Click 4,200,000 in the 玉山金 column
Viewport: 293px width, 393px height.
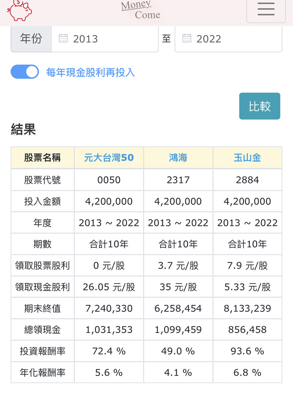coord(247,201)
